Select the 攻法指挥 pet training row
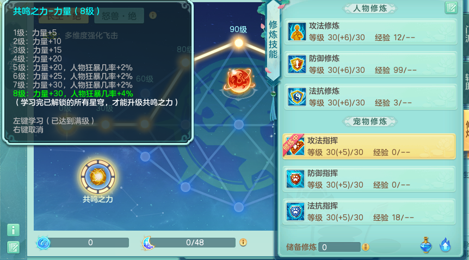The width and height of the screenshot is (469, 260). (x=369, y=146)
